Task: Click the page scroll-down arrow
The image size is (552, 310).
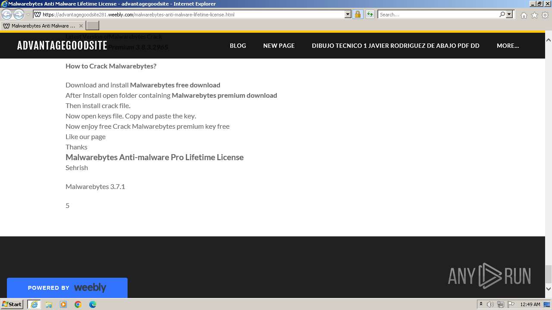Action: (x=549, y=289)
